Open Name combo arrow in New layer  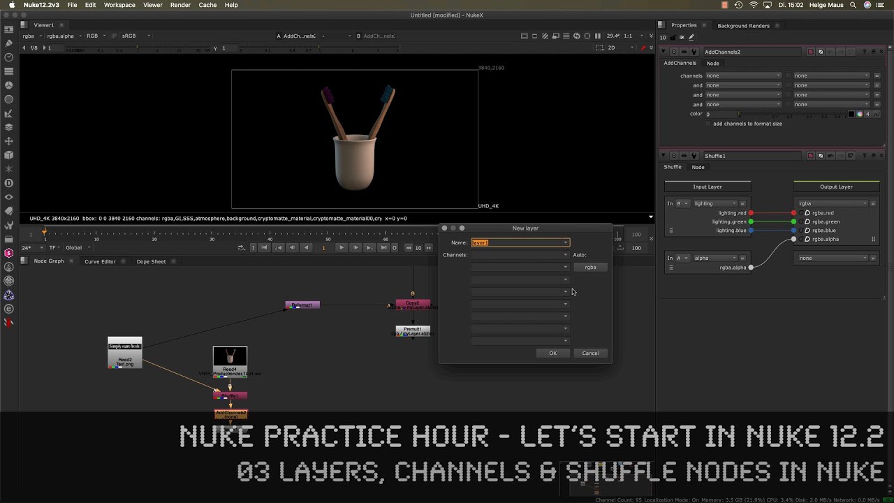[x=566, y=242]
